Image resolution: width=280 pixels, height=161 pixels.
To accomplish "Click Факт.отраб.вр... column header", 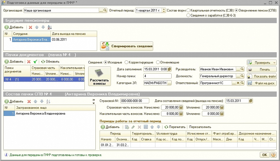I will point(225,134).
